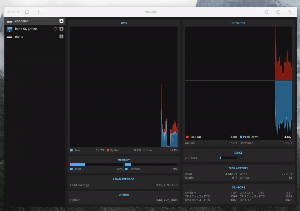Image resolution: width=300 pixels, height=211 pixels.
Task: Collapse the SENSORS panel header
Action: [238, 187]
